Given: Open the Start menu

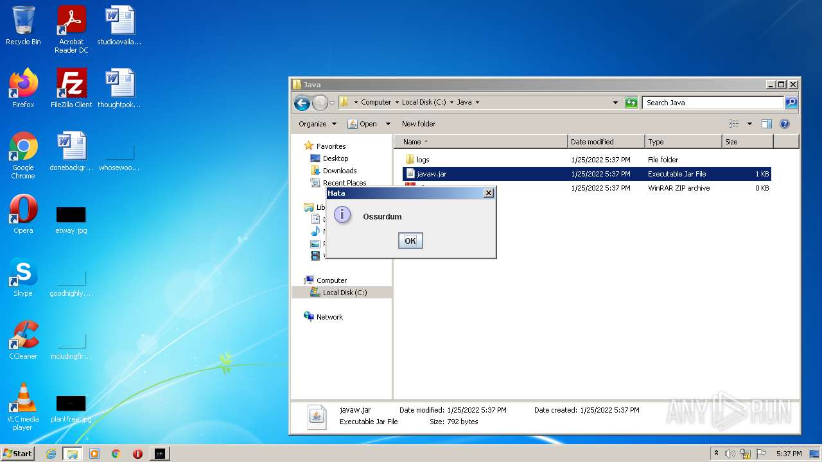Looking at the screenshot, I should click(18, 454).
